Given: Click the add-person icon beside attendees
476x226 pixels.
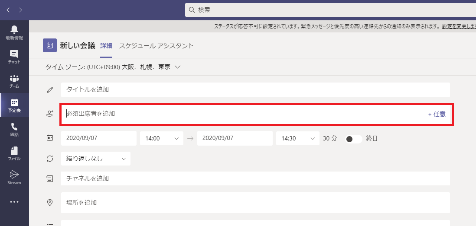Looking at the screenshot, I should (x=50, y=114).
